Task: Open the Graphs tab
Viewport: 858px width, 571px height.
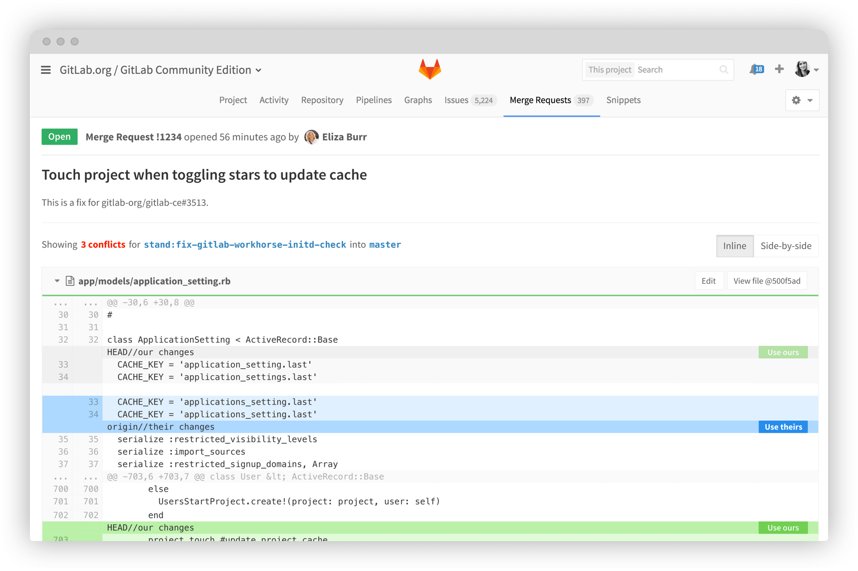Action: pos(418,100)
